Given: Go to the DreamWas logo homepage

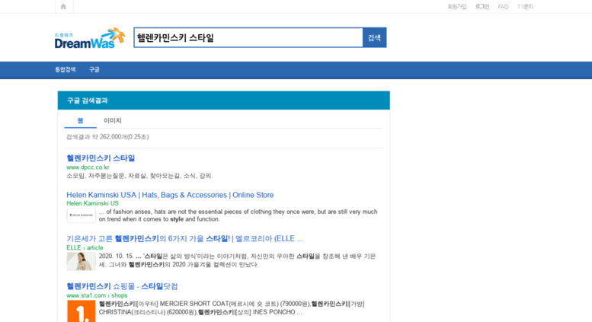Looking at the screenshot, I should coord(90,38).
